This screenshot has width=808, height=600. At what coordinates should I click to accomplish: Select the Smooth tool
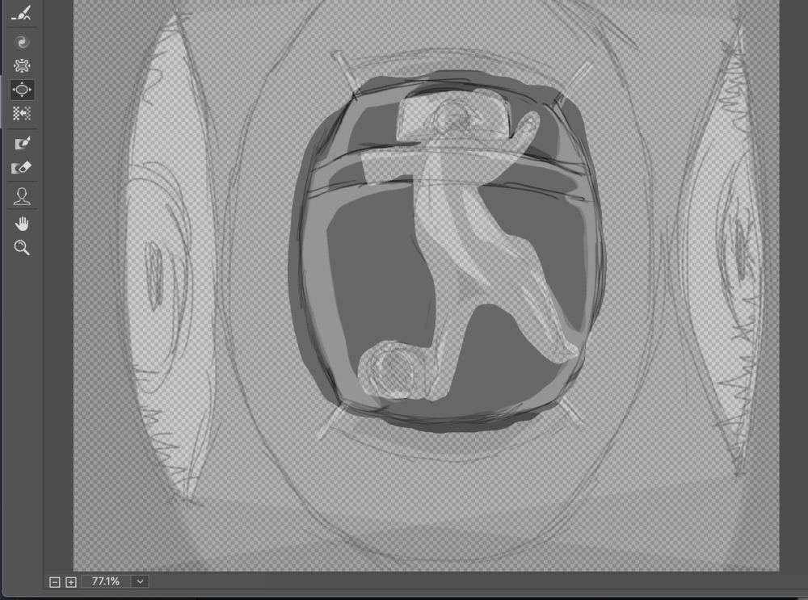22,13
